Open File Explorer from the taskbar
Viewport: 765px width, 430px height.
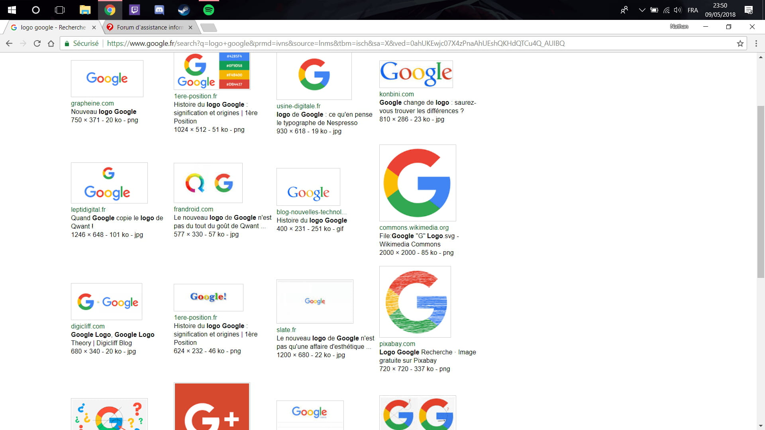[85, 10]
